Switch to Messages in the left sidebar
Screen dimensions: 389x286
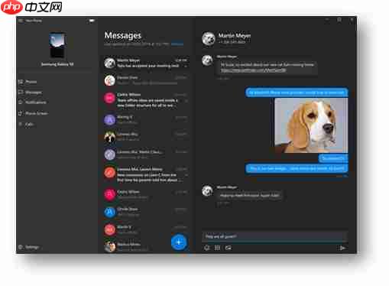click(30, 93)
